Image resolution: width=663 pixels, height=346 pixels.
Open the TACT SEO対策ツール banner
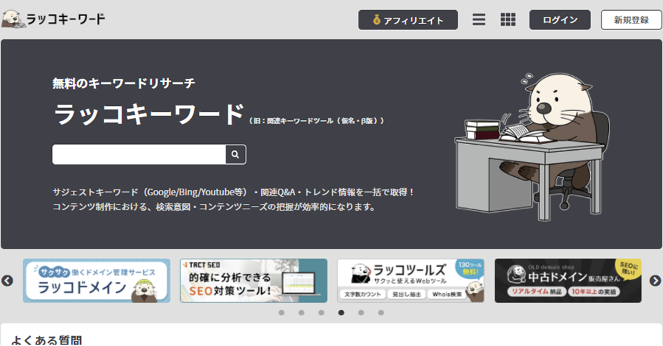[254, 281]
